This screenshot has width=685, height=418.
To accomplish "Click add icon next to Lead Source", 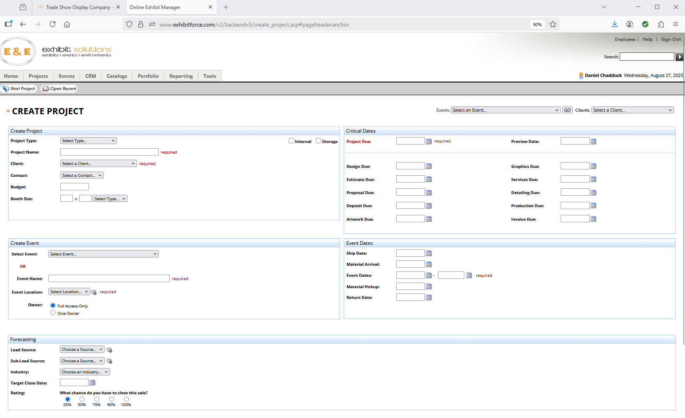I will [x=110, y=350].
